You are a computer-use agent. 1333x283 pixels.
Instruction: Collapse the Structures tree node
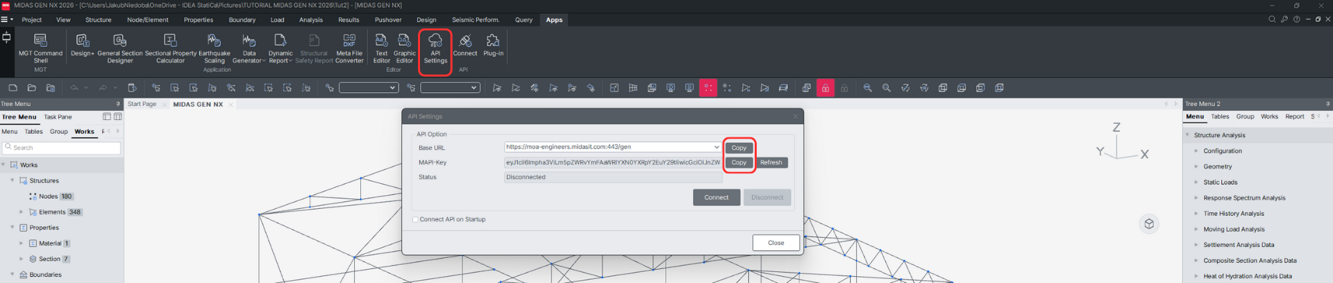[x=12, y=180]
